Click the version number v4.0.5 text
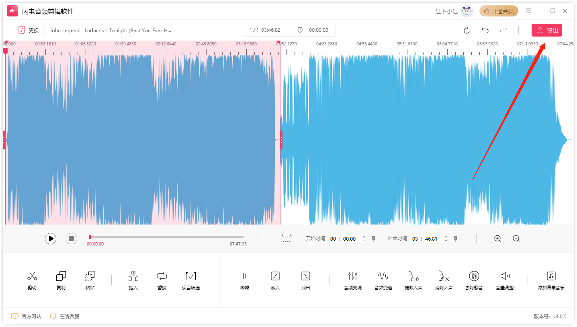The width and height of the screenshot is (577, 327). point(560,317)
